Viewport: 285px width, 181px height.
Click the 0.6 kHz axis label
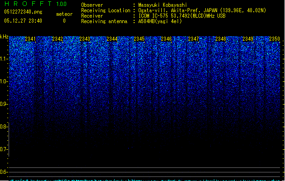click(x=4, y=172)
